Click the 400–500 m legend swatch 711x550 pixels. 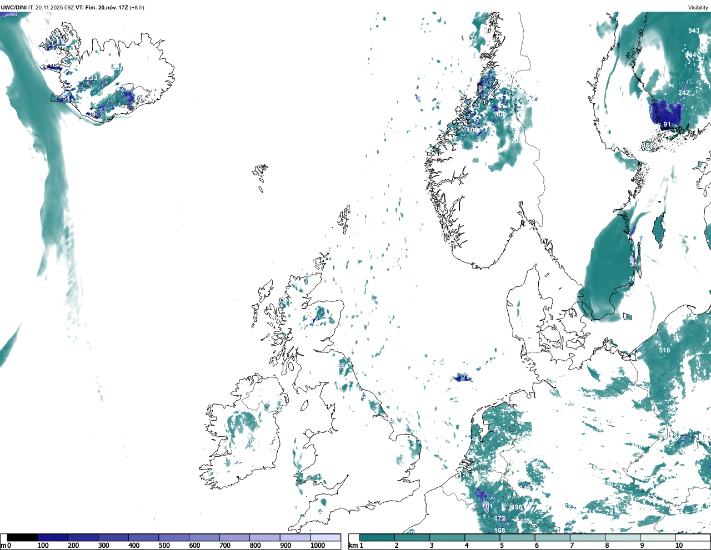(x=143, y=538)
